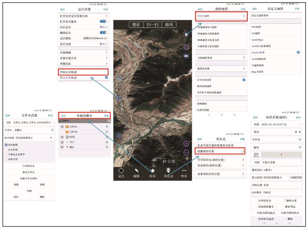Open 收藏 star icon in bottom bar
The image size is (308, 229).
pyautogui.click(x=153, y=171)
